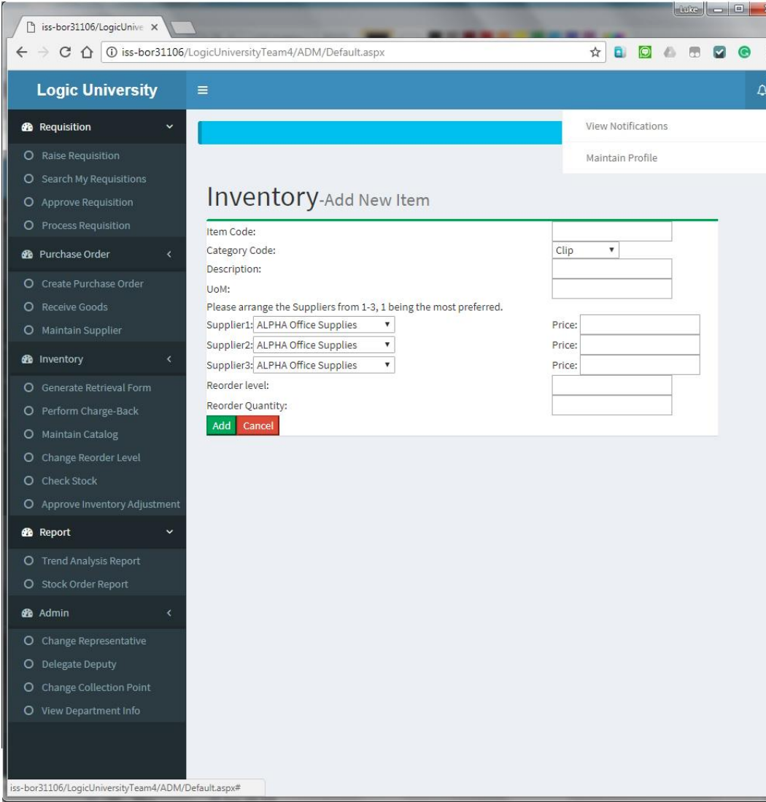Open Approve Inventory Adjustment page
This screenshot has height=802, width=766.
pos(110,504)
